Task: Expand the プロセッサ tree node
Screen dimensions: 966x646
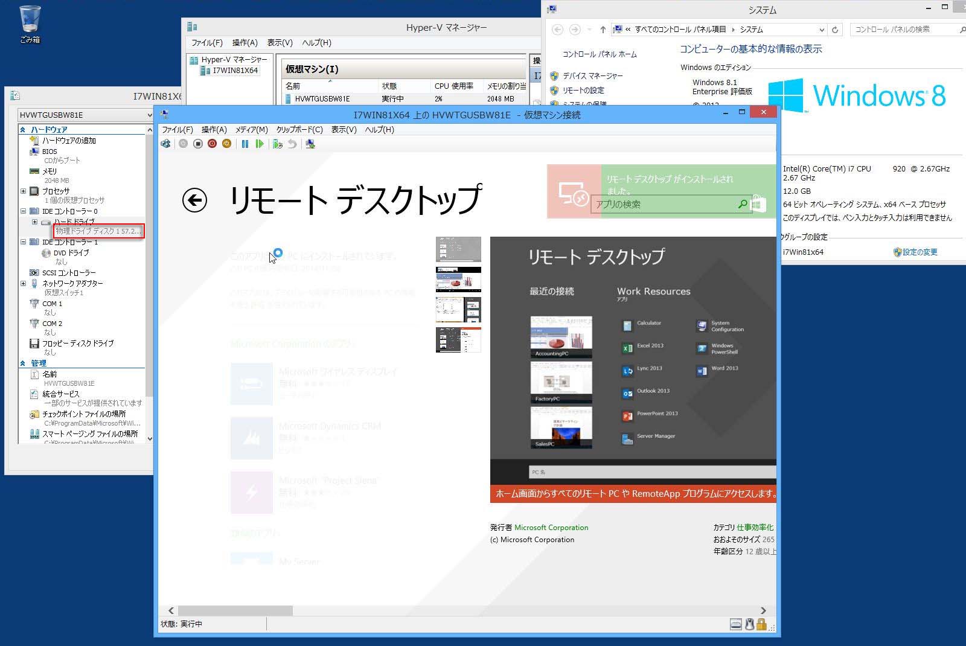Action: pyautogui.click(x=24, y=191)
